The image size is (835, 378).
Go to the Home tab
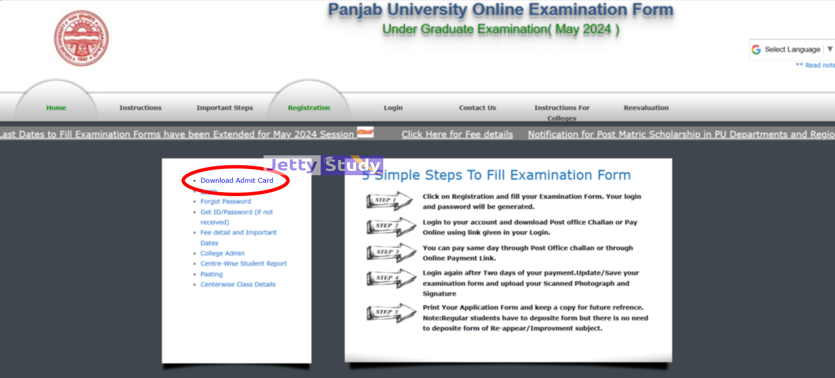56,108
